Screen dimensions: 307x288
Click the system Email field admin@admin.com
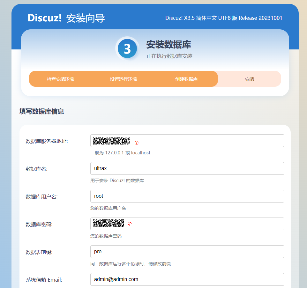tap(187, 279)
